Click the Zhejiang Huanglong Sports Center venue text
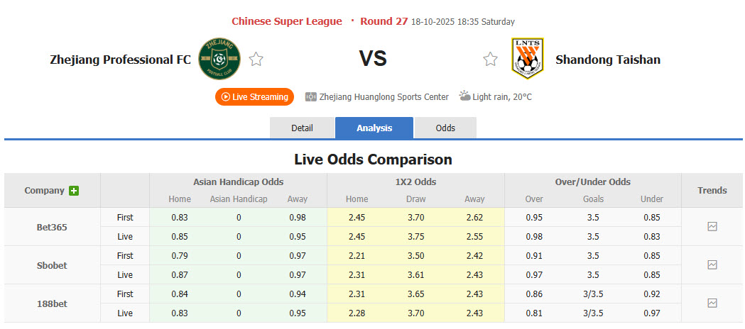The height and width of the screenshot is (329, 745). [384, 96]
